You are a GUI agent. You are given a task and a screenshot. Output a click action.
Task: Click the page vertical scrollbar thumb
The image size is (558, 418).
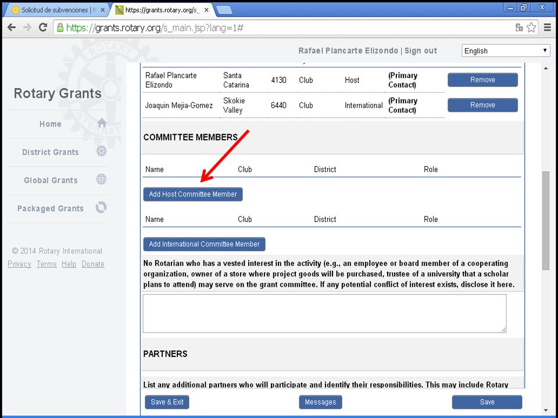pyautogui.click(x=546, y=221)
